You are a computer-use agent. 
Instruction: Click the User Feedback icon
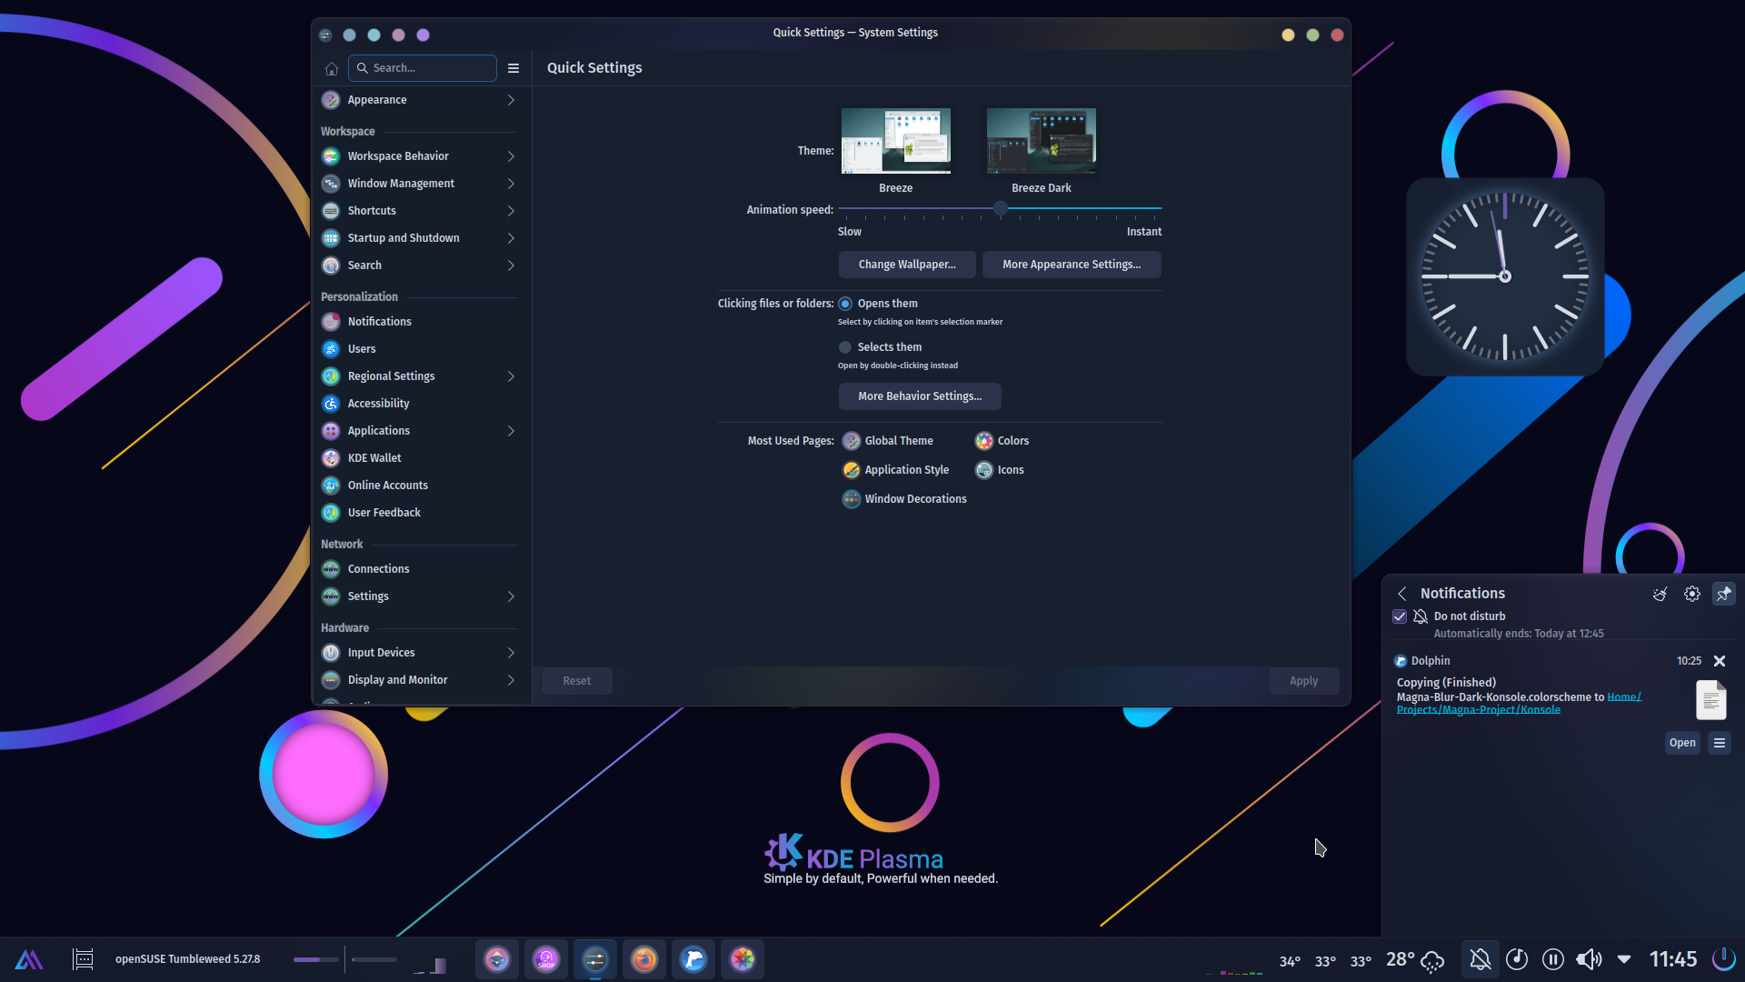coord(331,513)
